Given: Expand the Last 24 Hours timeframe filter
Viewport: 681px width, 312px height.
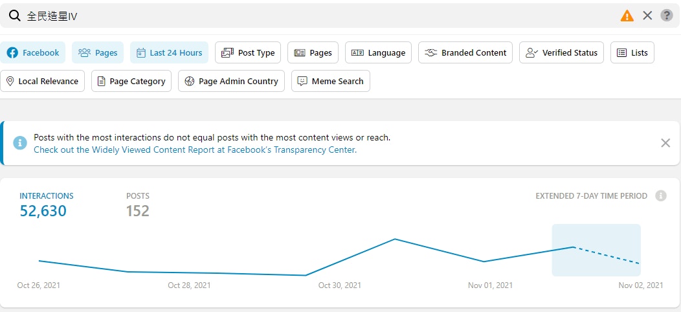Looking at the screenshot, I should [x=170, y=52].
